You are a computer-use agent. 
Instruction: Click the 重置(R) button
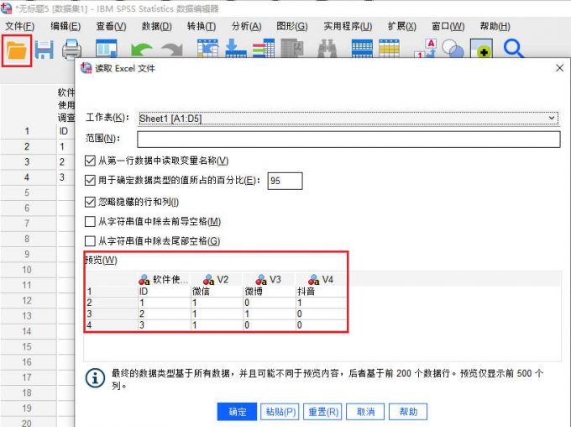click(323, 412)
